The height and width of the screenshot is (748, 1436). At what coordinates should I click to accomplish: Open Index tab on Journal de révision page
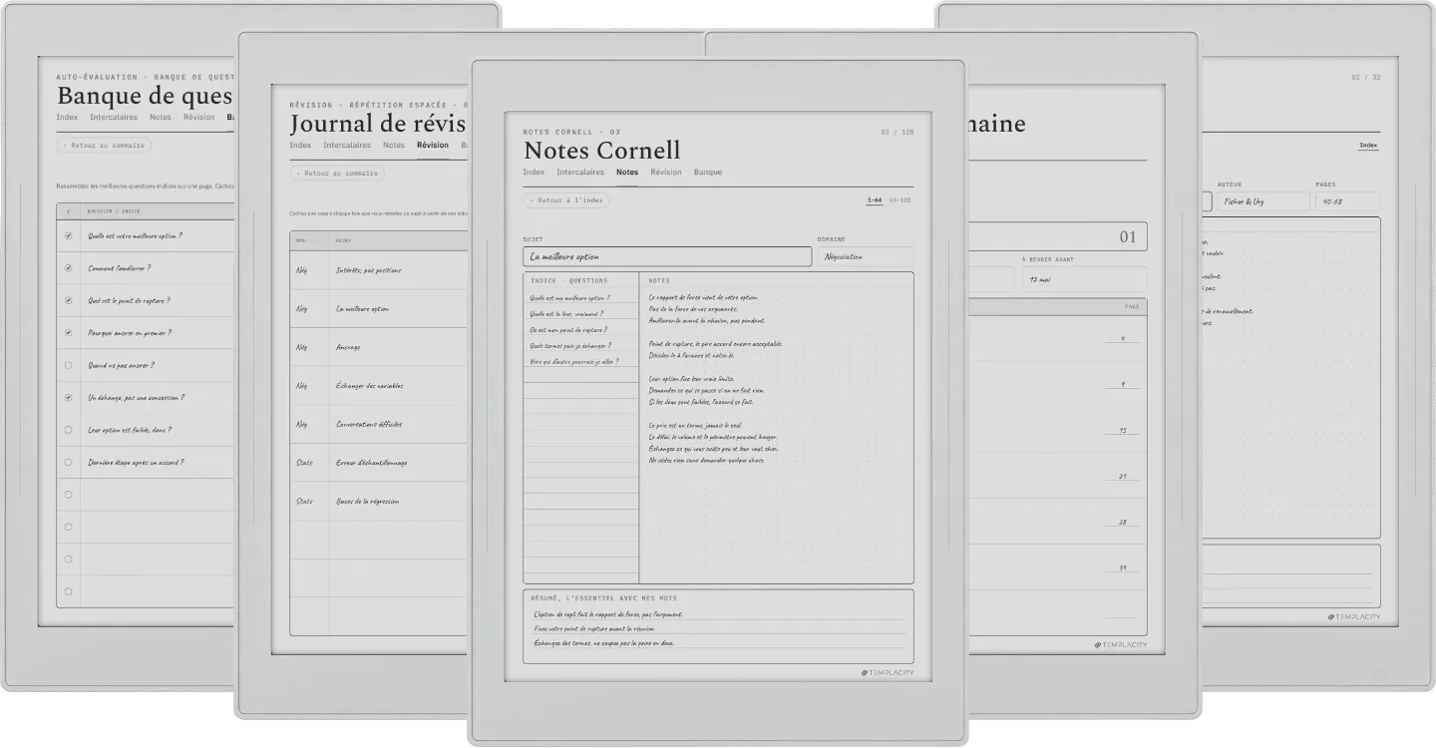(300, 146)
